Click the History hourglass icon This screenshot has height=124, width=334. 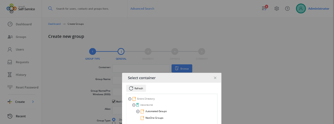pos(10,75)
